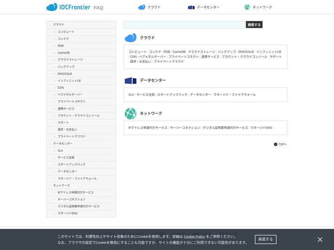This screenshot has width=334, height=250.
Task: Open コンテナ link in cloud box
Action: pyautogui.click(x=155, y=52)
